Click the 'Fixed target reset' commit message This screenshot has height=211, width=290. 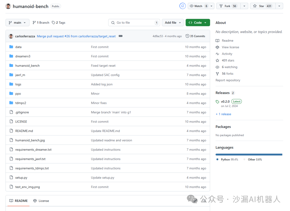click(103, 66)
